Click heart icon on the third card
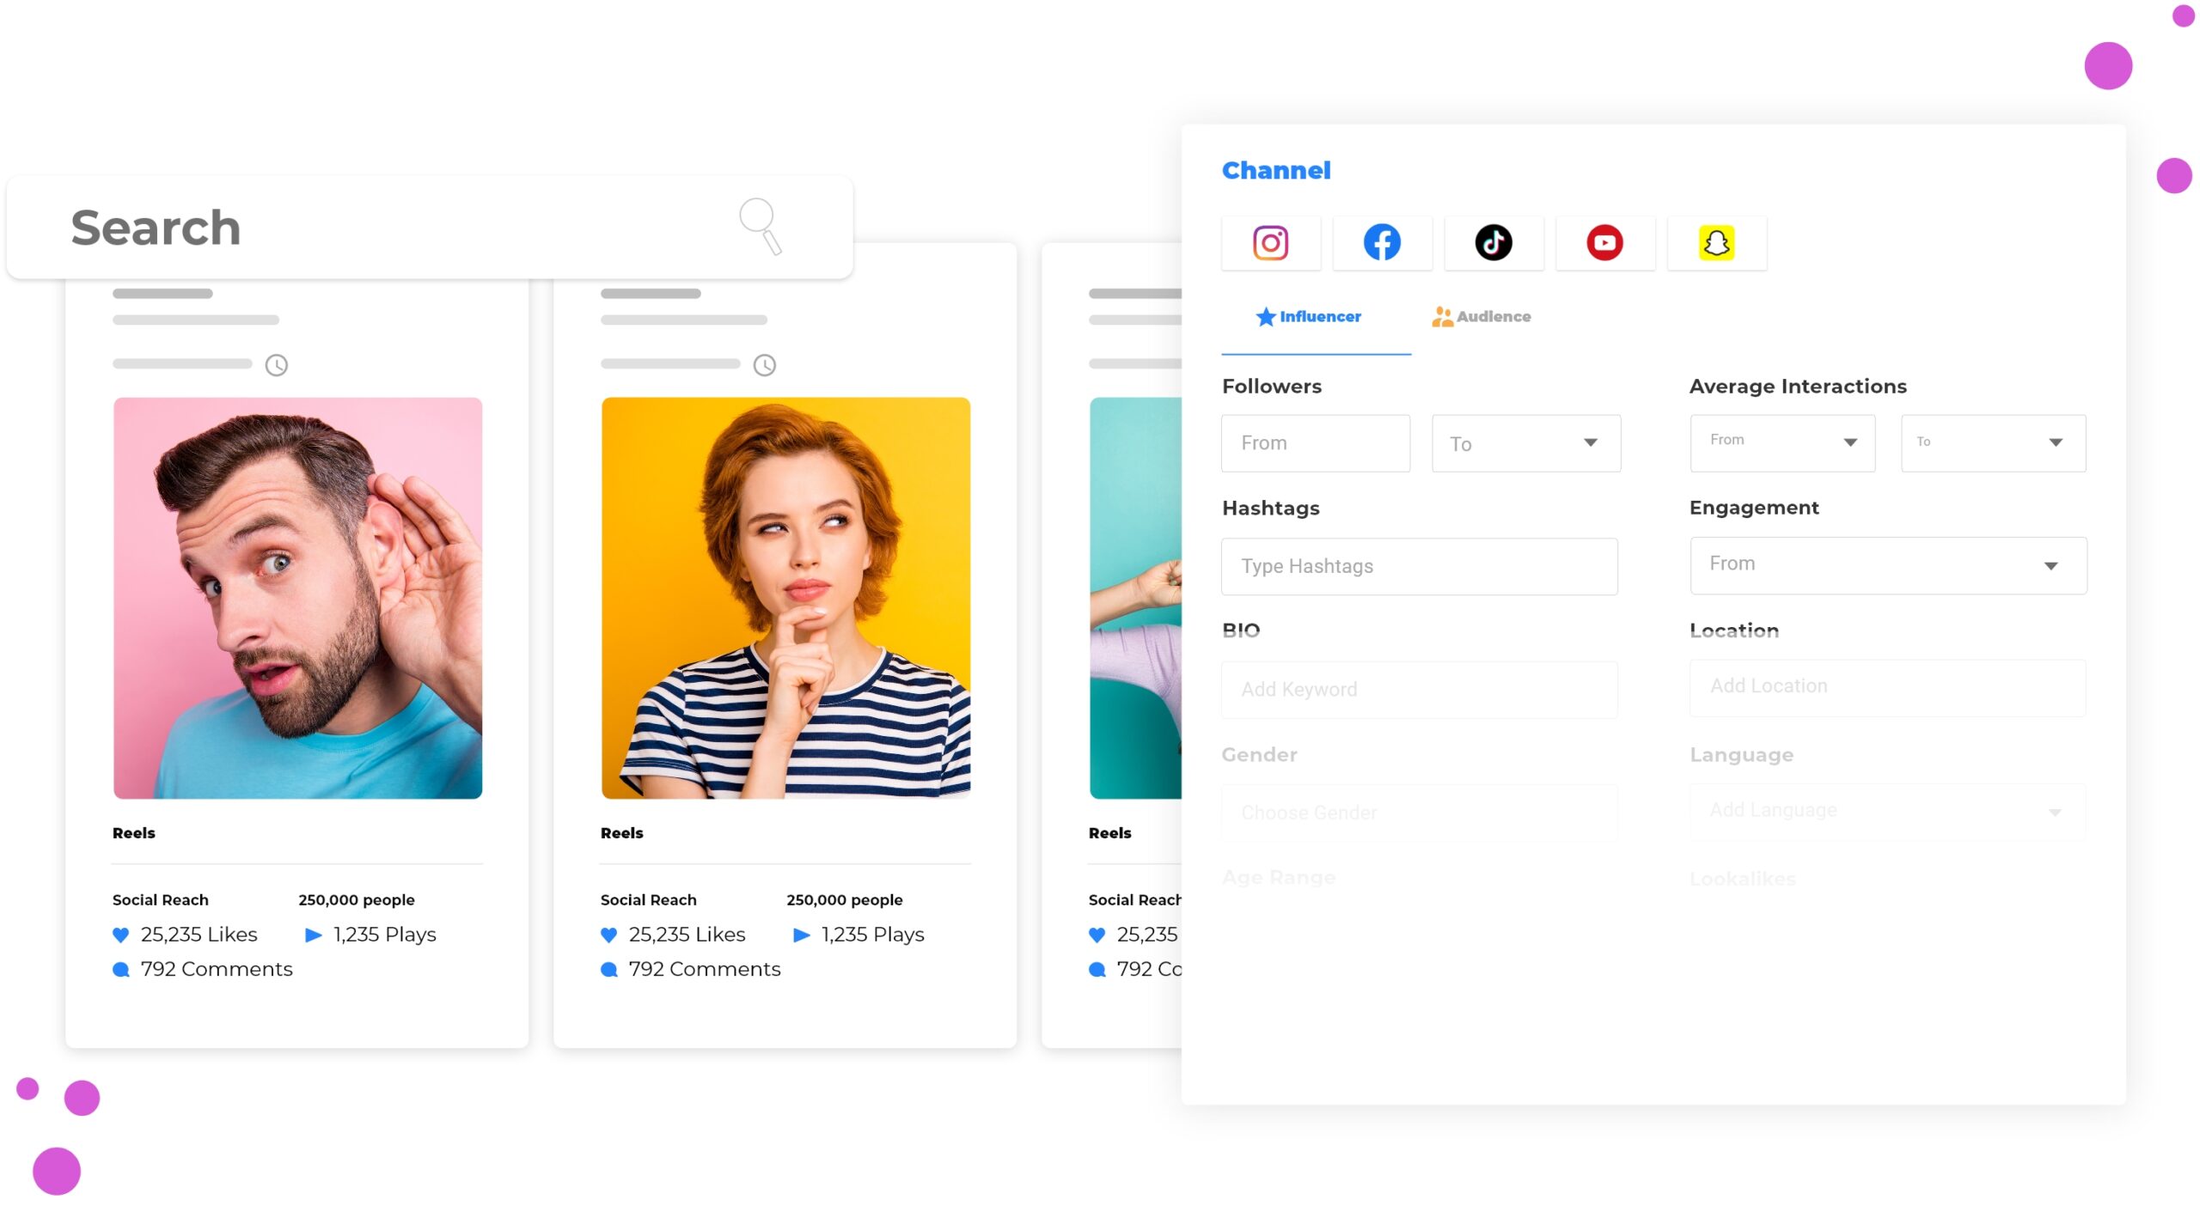The width and height of the screenshot is (2200, 1206). point(1097,935)
